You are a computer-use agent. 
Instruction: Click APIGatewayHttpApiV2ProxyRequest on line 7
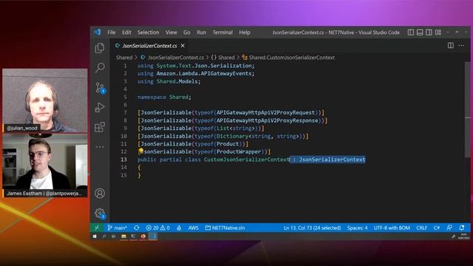265,112
